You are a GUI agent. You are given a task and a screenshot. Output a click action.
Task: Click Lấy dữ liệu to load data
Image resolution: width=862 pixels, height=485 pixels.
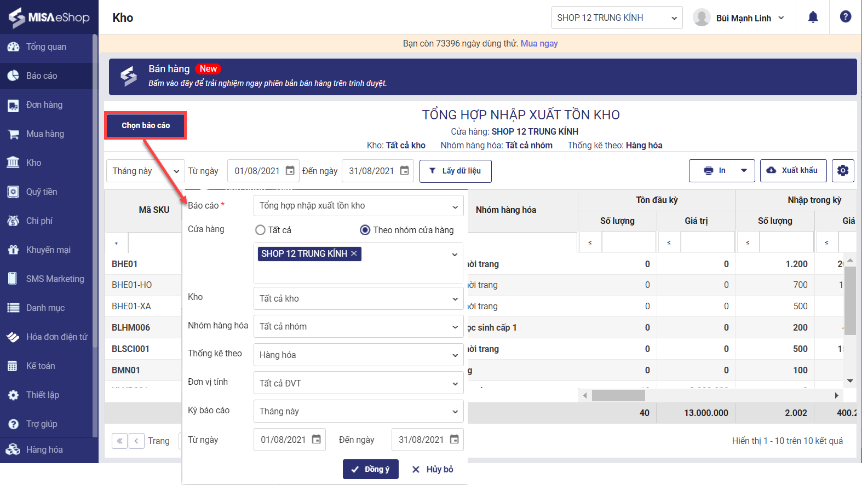point(456,171)
